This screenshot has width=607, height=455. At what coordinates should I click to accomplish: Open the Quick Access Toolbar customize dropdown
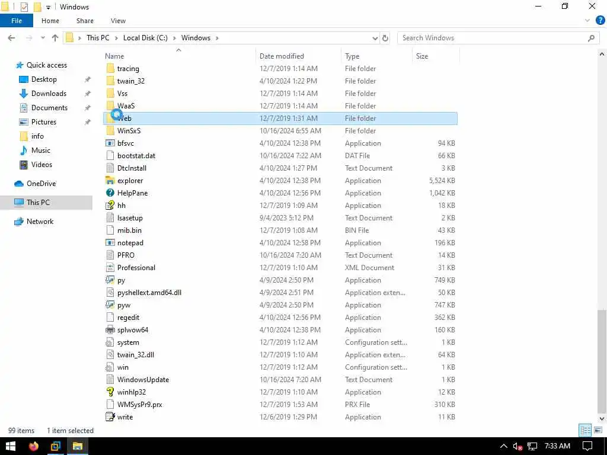click(x=49, y=7)
